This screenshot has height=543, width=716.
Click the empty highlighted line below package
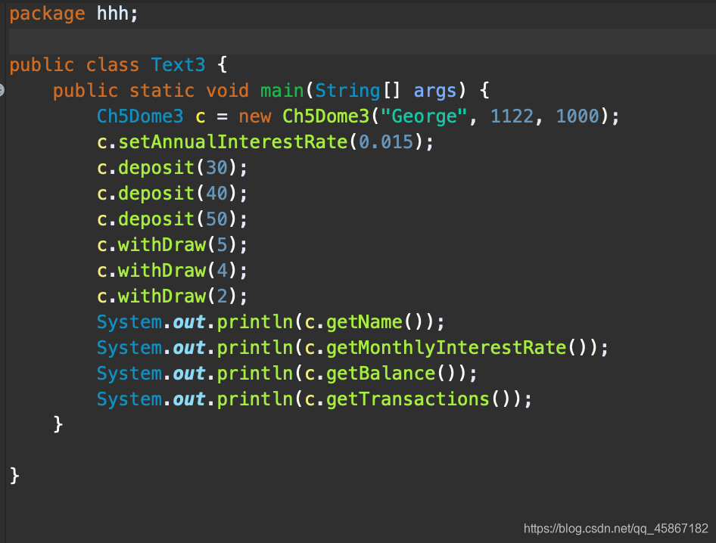coord(363,41)
